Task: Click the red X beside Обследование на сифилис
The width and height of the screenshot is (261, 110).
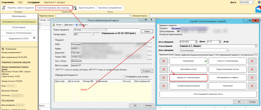Action: click(252, 78)
